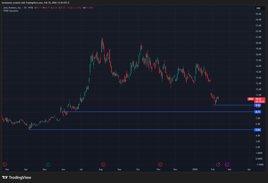268x183 pixels.
Task: Select the VWAP (Session) indicator label
Action: pyautogui.click(x=11, y=11)
